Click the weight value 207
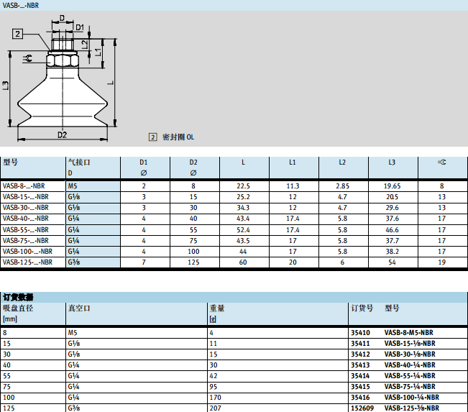This screenshot has width=468, height=412. (x=215, y=408)
